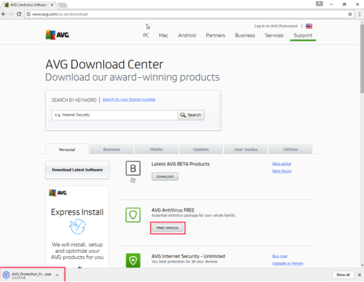This screenshot has height=282, width=364.
Task: Click Show all downloads button
Action: click(x=343, y=275)
